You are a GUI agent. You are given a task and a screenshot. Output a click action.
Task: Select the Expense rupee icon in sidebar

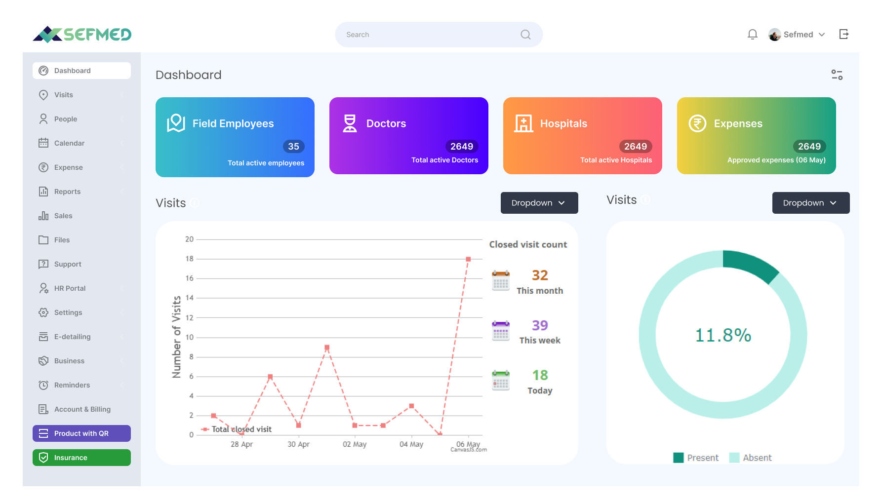pos(43,167)
